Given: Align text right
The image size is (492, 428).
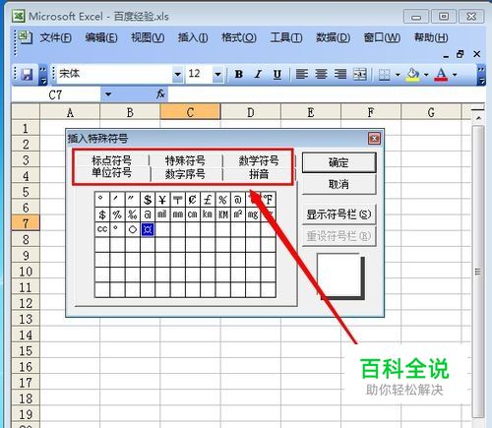Looking at the screenshot, I should click(340, 74).
